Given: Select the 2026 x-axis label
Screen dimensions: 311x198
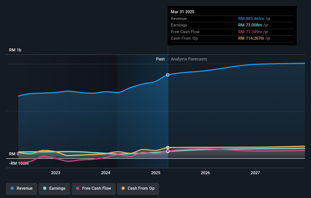Looking at the screenshot, I should 205,173.
